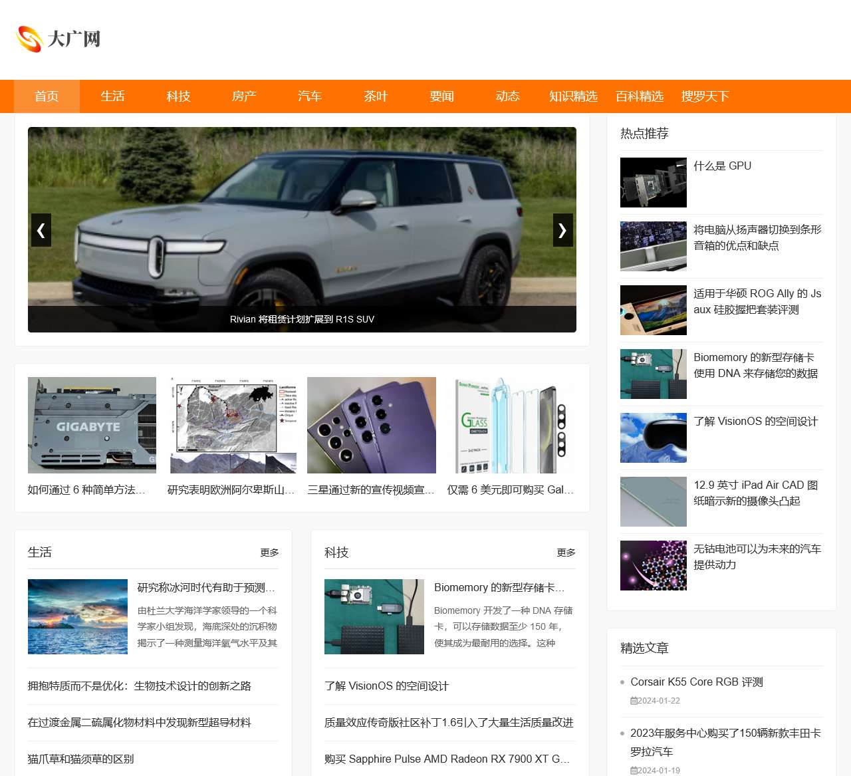The width and height of the screenshot is (851, 776).
Task: Show next carousel slide arrow
Action: (x=563, y=230)
